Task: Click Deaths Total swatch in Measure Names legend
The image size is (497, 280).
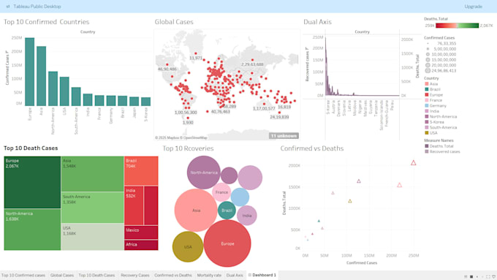Action: pos(427,146)
